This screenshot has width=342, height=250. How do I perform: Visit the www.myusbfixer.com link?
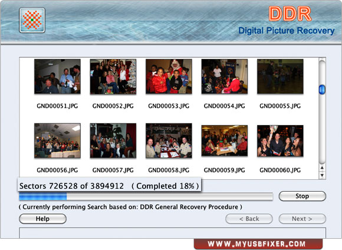[x=256, y=244]
